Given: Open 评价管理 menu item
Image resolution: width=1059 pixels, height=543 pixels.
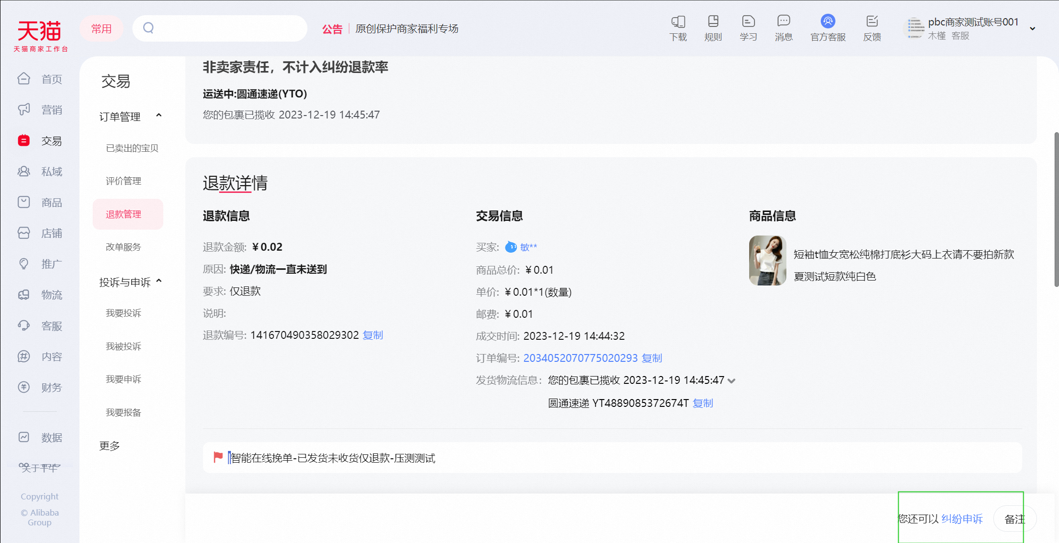Looking at the screenshot, I should [x=124, y=181].
